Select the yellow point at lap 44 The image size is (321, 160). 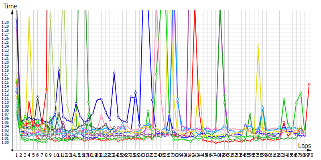tap(199, 80)
